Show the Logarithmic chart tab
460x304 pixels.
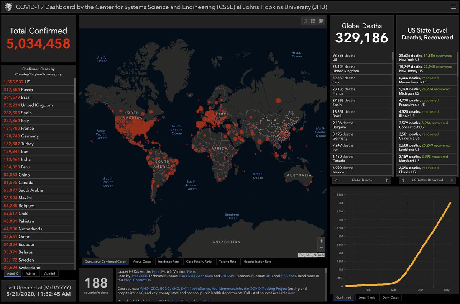click(x=366, y=297)
